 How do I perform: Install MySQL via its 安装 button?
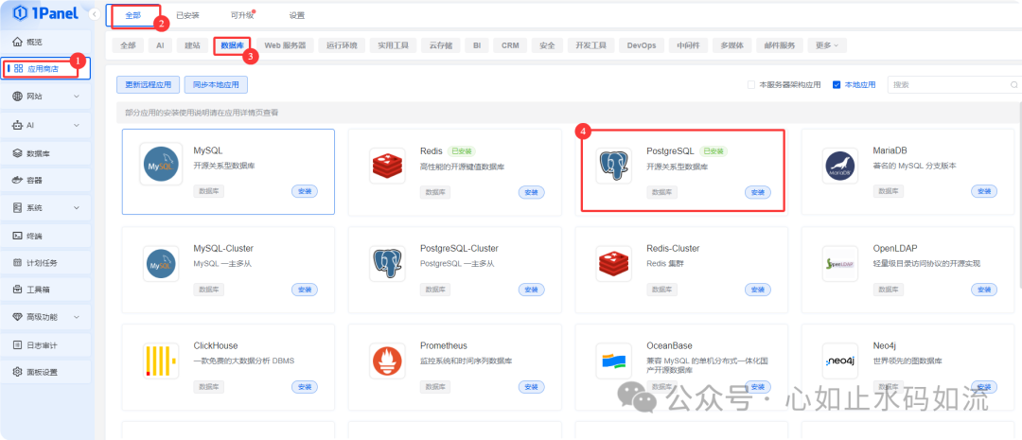305,192
